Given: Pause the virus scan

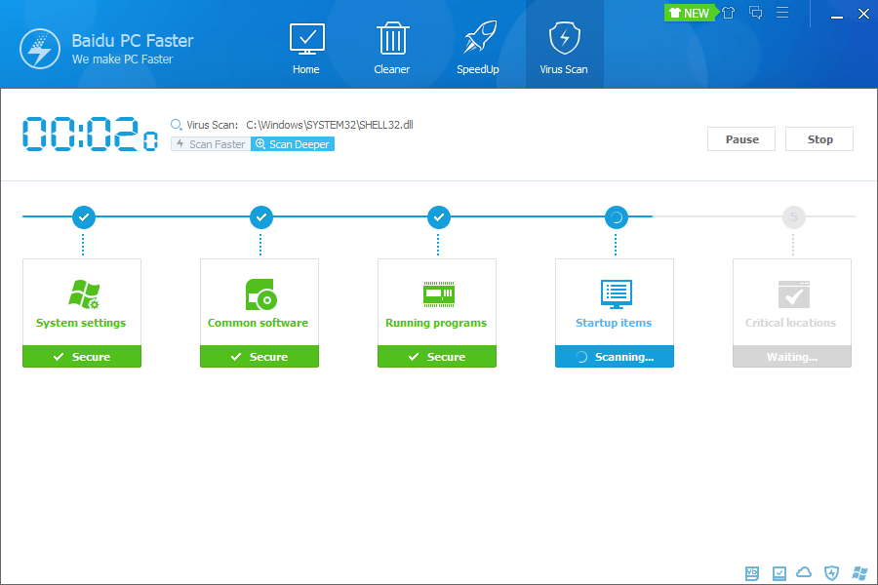Looking at the screenshot, I should tap(741, 138).
